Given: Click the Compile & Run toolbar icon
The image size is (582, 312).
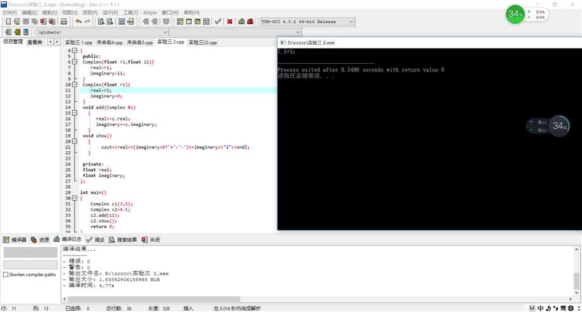Looking at the screenshot, I should [198, 22].
